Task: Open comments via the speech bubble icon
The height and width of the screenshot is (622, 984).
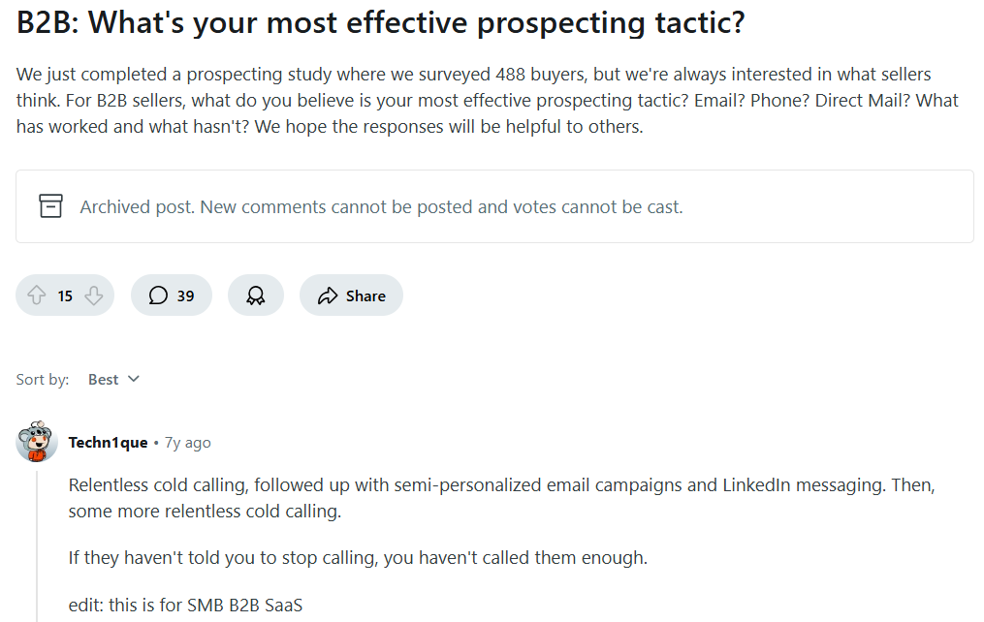Action: (x=158, y=295)
